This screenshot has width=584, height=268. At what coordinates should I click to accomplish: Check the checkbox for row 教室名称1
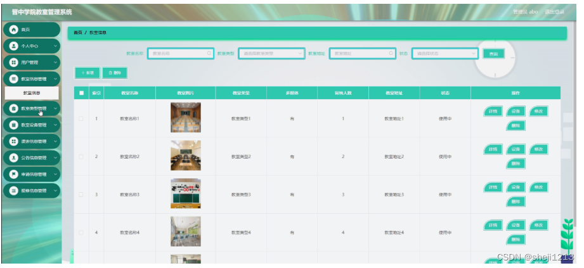(81, 119)
